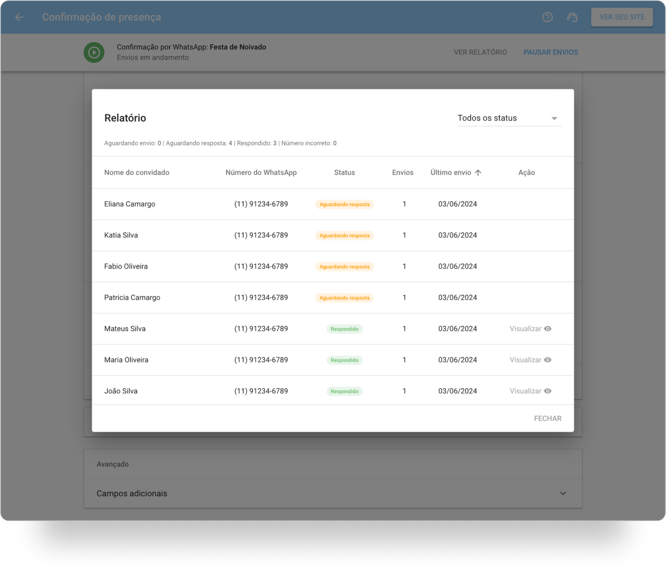Open VER RELATÓRIO link
Image resolution: width=666 pixels, height=573 pixels.
(x=480, y=52)
